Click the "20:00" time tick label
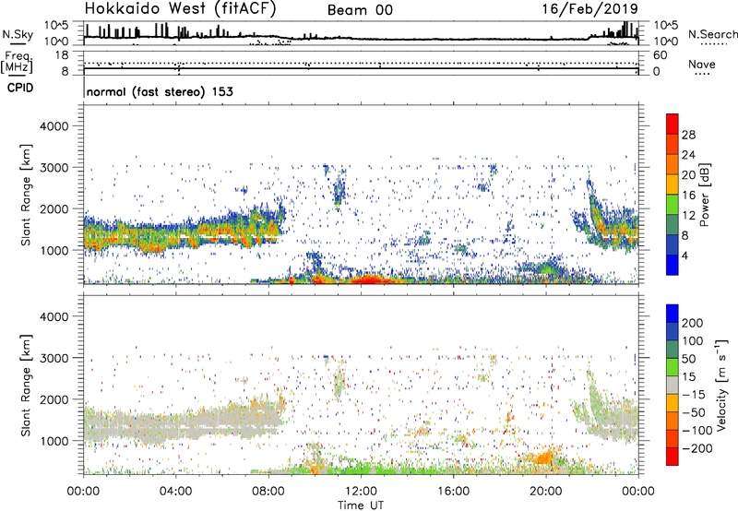 coord(545,492)
